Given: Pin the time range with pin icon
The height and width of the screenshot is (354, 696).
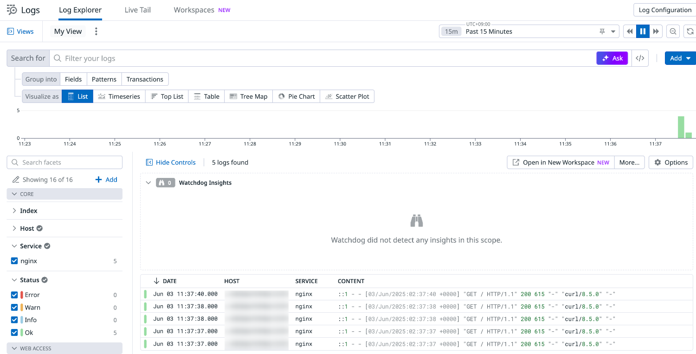Looking at the screenshot, I should tap(602, 32).
